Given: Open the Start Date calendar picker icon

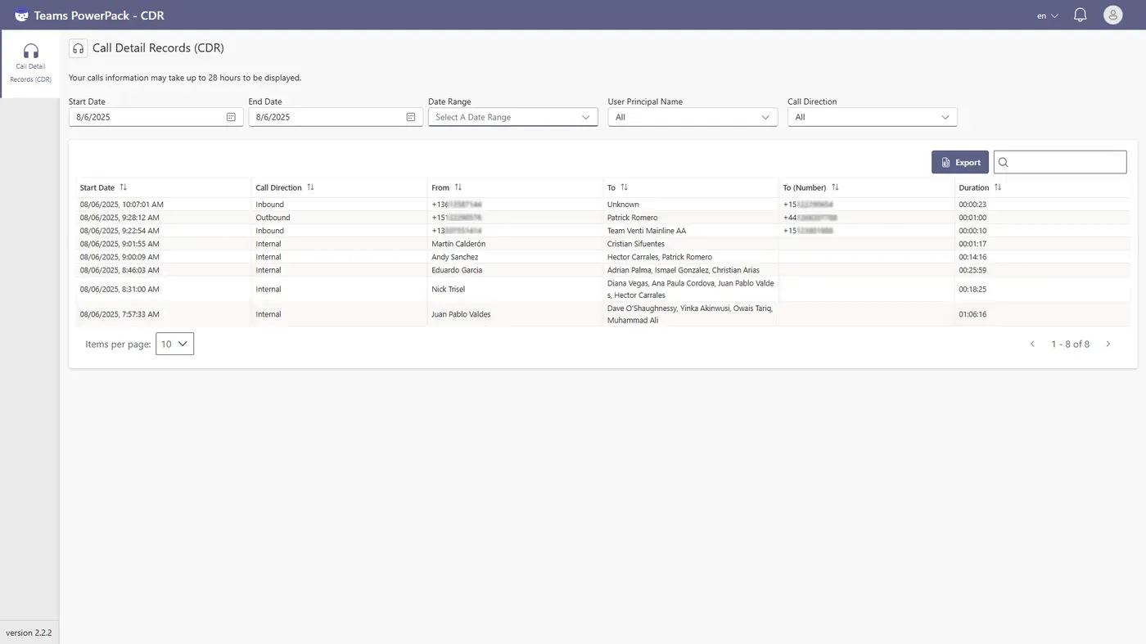Looking at the screenshot, I should (x=231, y=117).
